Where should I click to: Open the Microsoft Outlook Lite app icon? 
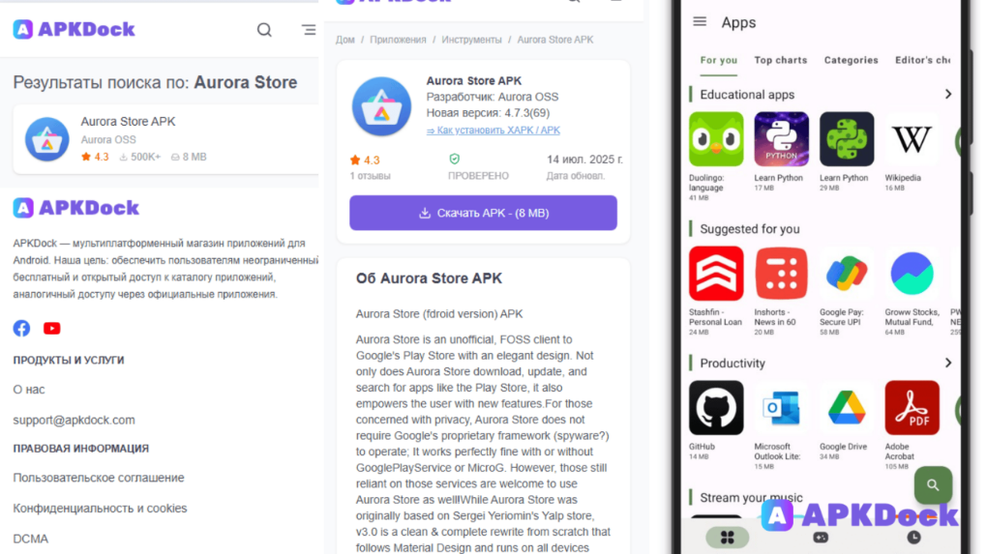[x=781, y=407]
